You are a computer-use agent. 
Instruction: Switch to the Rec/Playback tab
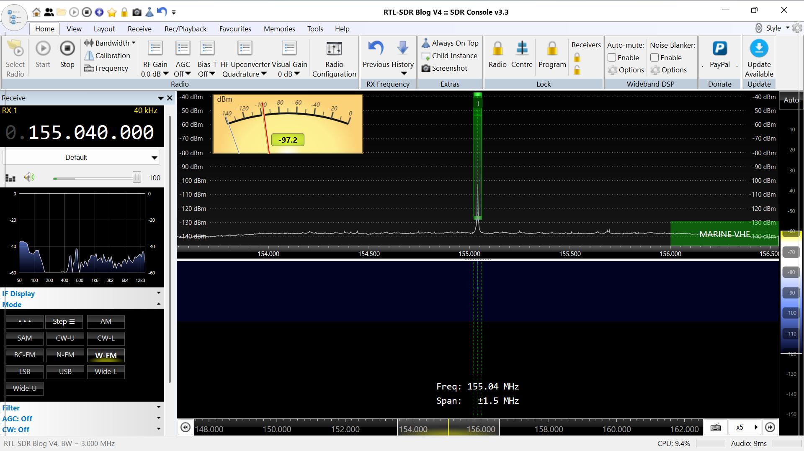[x=186, y=29]
